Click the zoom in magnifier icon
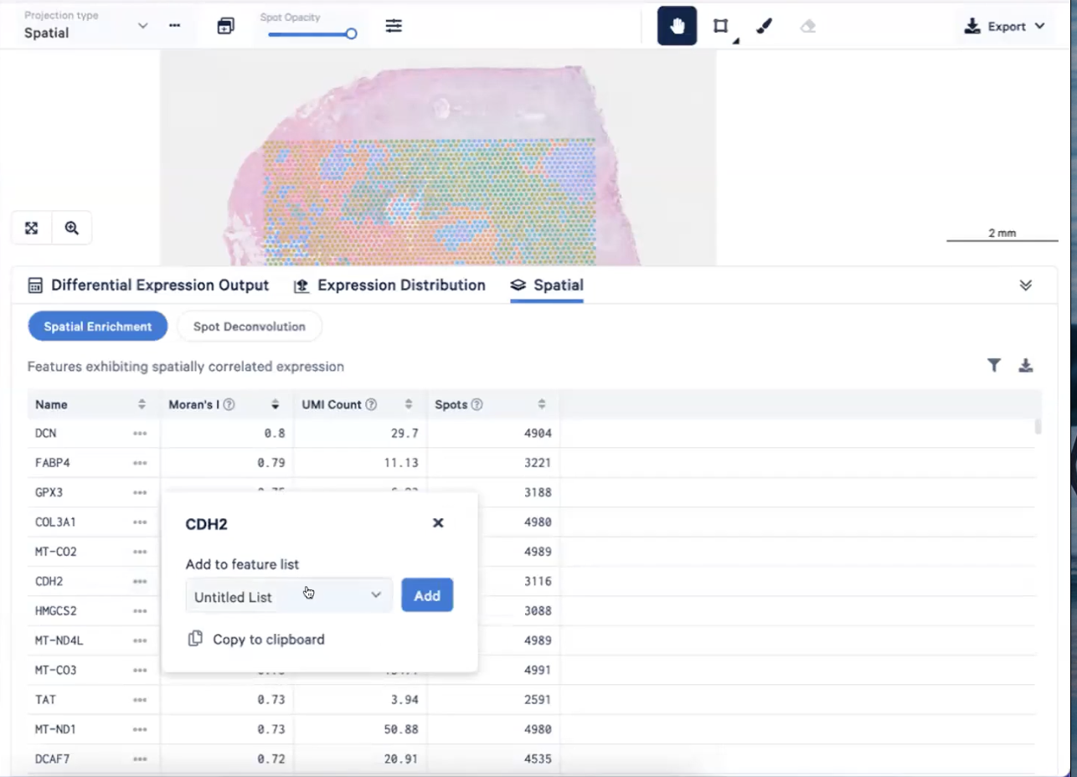Viewport: 1077px width, 777px height. click(x=72, y=228)
